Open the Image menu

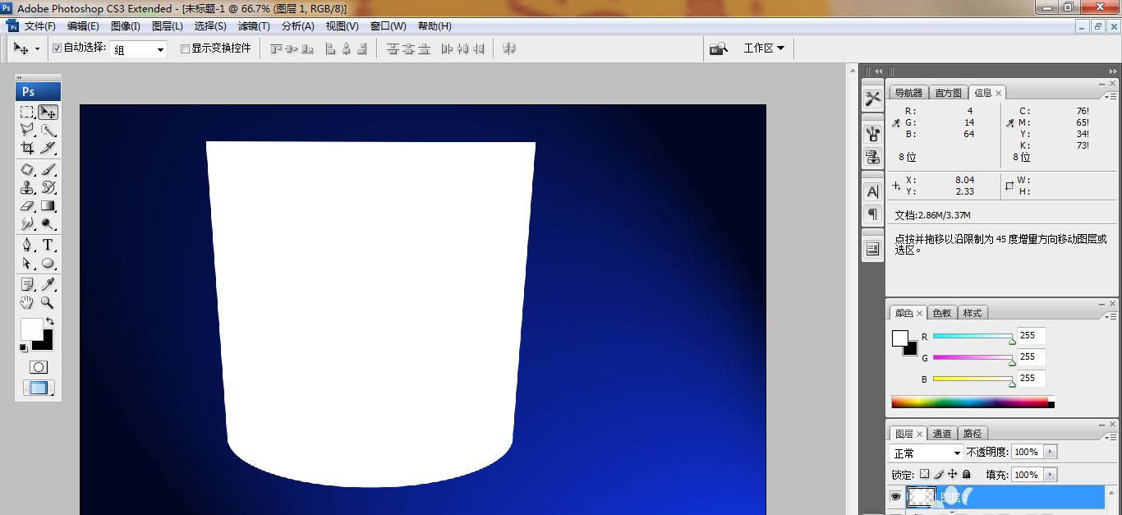coord(126,26)
